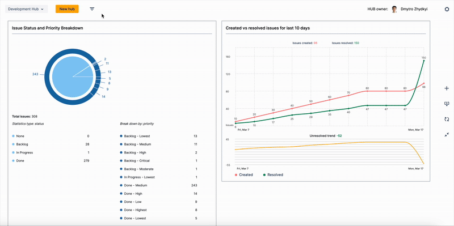
Task: Open the Development Hub dropdown
Action: tap(26, 9)
